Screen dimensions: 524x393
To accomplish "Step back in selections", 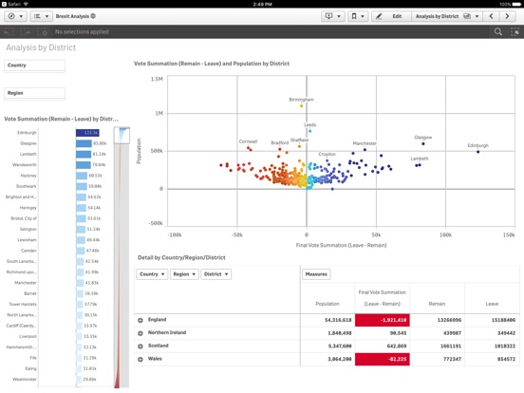I will [x=9, y=32].
